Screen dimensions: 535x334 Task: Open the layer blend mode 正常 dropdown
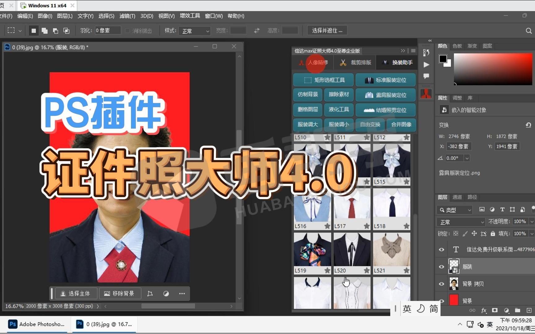click(461, 222)
